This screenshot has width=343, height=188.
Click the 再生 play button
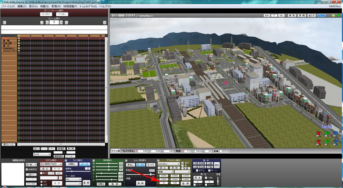pos(198,178)
